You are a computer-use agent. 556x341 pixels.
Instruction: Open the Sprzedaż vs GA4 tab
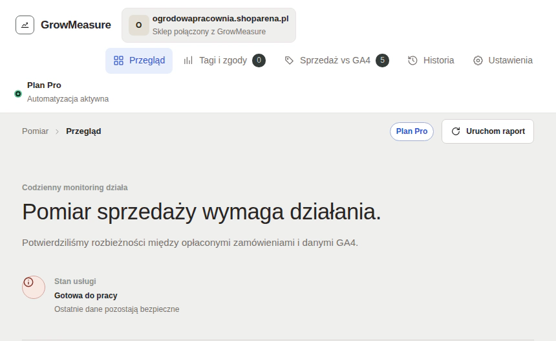tap(336, 61)
